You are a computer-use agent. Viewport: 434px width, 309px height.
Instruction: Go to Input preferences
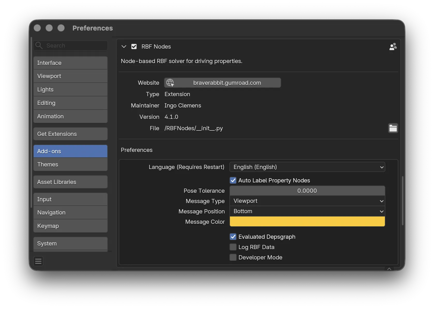(x=70, y=199)
